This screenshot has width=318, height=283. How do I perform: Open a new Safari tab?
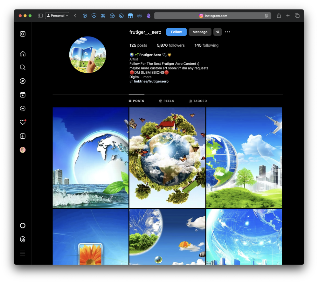(x=288, y=16)
